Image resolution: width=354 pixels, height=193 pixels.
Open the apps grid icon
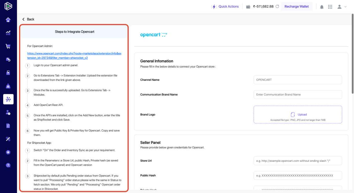(x=330, y=7)
